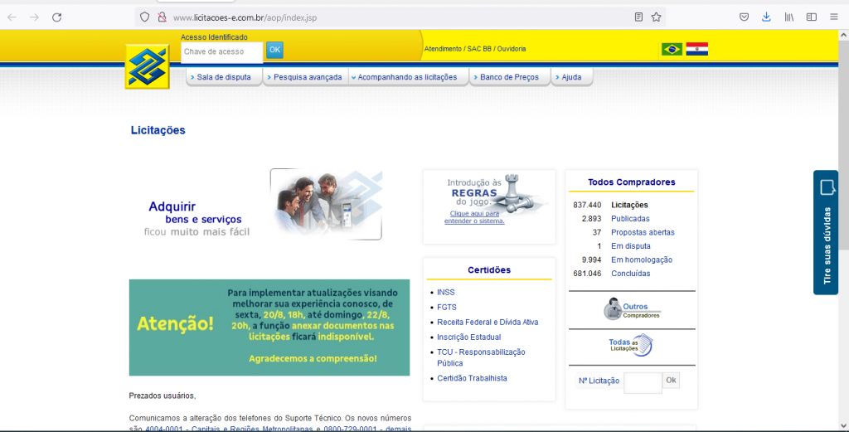
Task: Open the Tire suas dúvidas side tab
Action: point(826,232)
